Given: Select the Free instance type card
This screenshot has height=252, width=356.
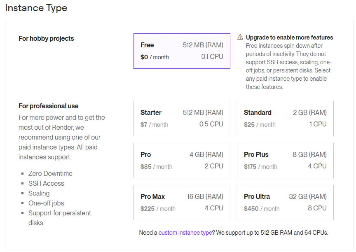Looking at the screenshot, I should tap(182, 51).
